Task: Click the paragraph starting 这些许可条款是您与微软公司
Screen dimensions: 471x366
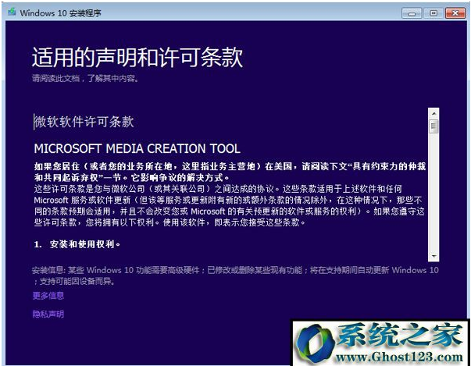Action: point(230,206)
